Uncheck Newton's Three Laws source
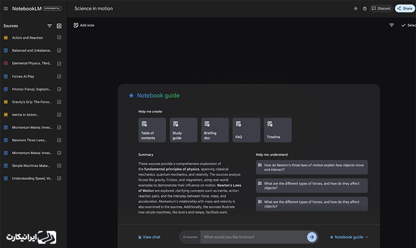This screenshot has width=416, height=248. point(59,140)
